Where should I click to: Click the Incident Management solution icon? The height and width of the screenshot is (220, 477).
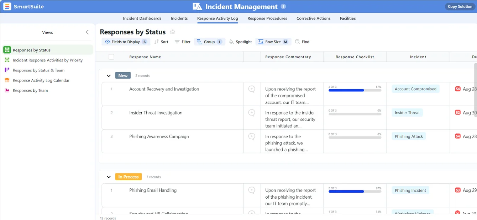click(x=197, y=6)
